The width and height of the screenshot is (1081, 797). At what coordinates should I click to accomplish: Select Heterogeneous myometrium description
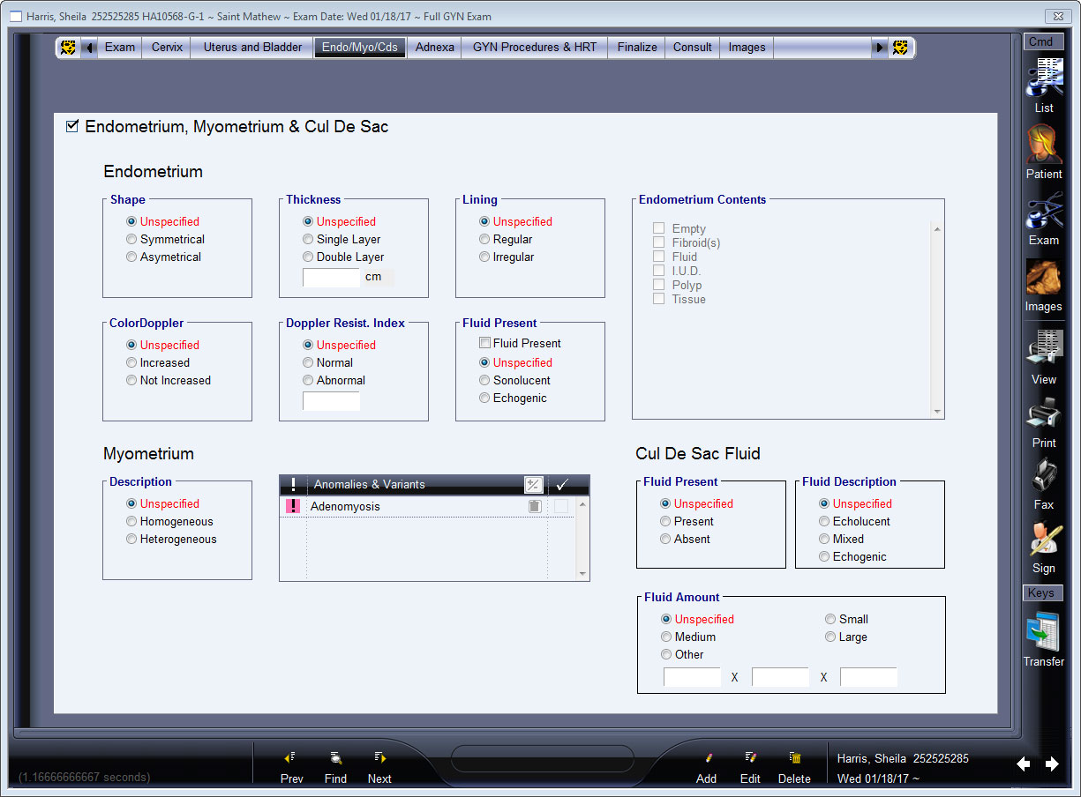(x=131, y=539)
